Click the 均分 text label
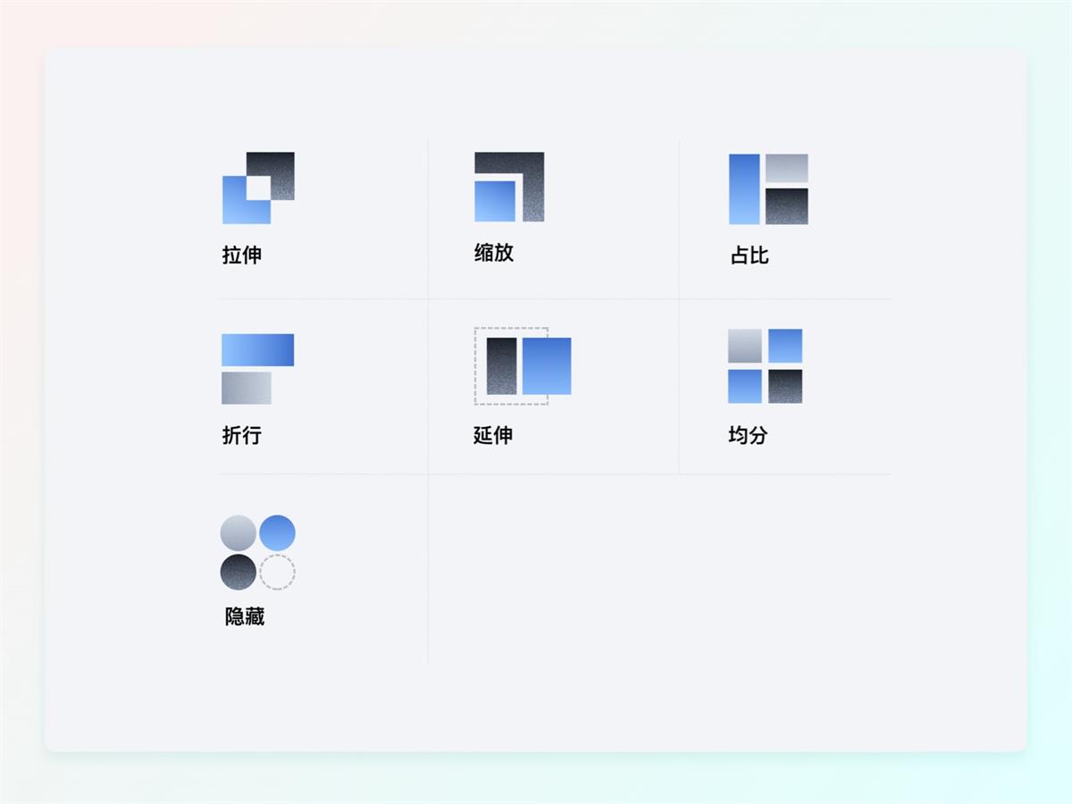The width and height of the screenshot is (1072, 804). coord(748,435)
